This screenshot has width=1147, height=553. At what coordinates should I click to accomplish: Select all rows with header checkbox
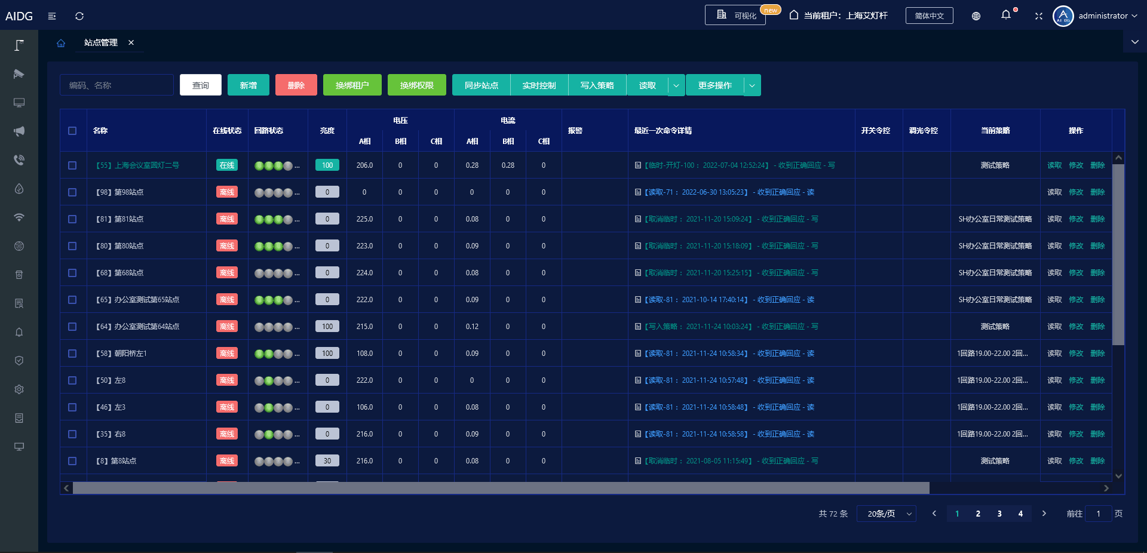tap(72, 131)
